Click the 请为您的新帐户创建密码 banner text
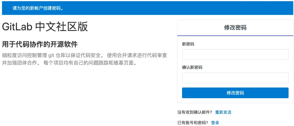This screenshot has width=294, height=126. click(38, 8)
